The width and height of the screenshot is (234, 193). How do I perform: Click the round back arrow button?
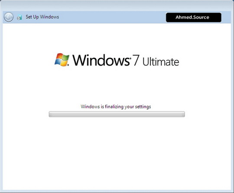(x=9, y=17)
